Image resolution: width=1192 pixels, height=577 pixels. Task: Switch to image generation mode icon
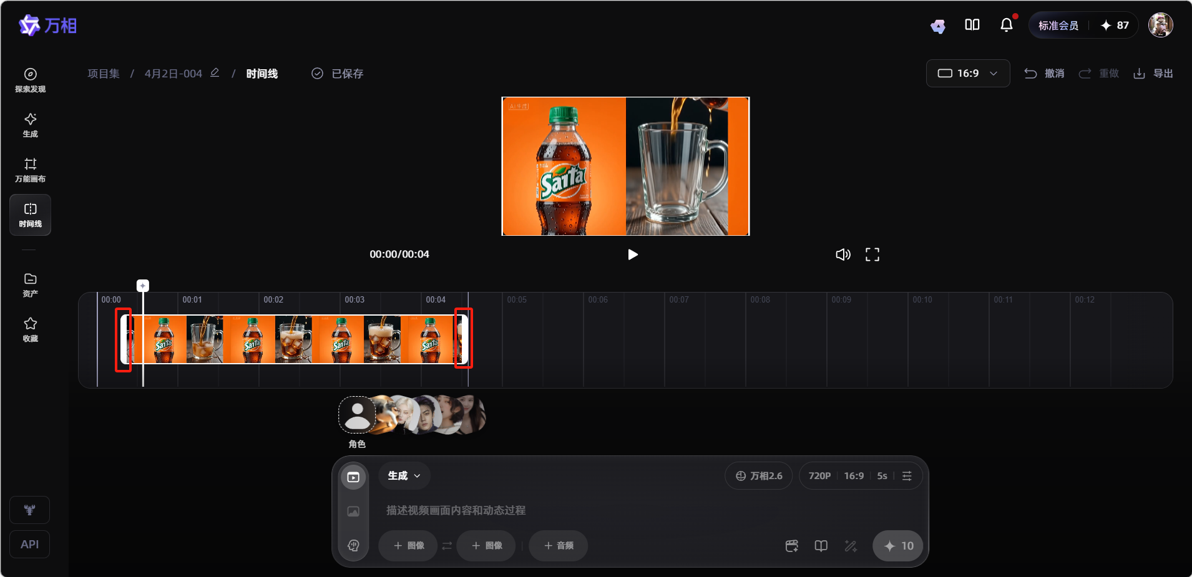point(353,512)
